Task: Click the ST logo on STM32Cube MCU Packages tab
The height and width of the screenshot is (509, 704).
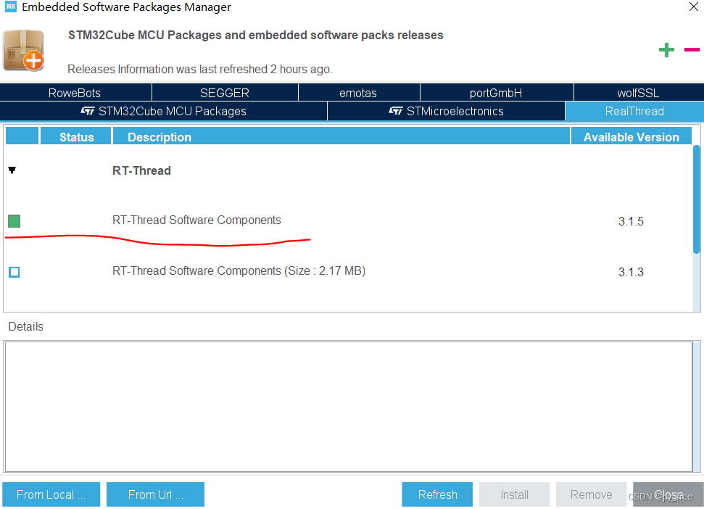Action: (86, 111)
